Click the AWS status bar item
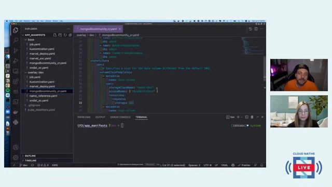The height and width of the screenshot is (187, 332). [54, 165]
